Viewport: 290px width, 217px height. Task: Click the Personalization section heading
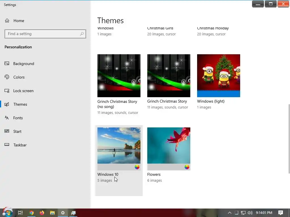(x=18, y=47)
